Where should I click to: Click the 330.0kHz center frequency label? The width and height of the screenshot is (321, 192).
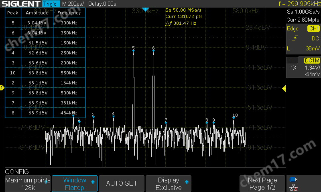point(145,11)
